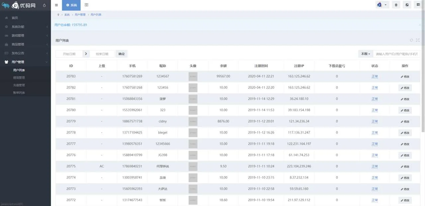The width and height of the screenshot is (425, 206).
Task: Open 提现管理 in the sidebar submenu
Action: coord(19,77)
